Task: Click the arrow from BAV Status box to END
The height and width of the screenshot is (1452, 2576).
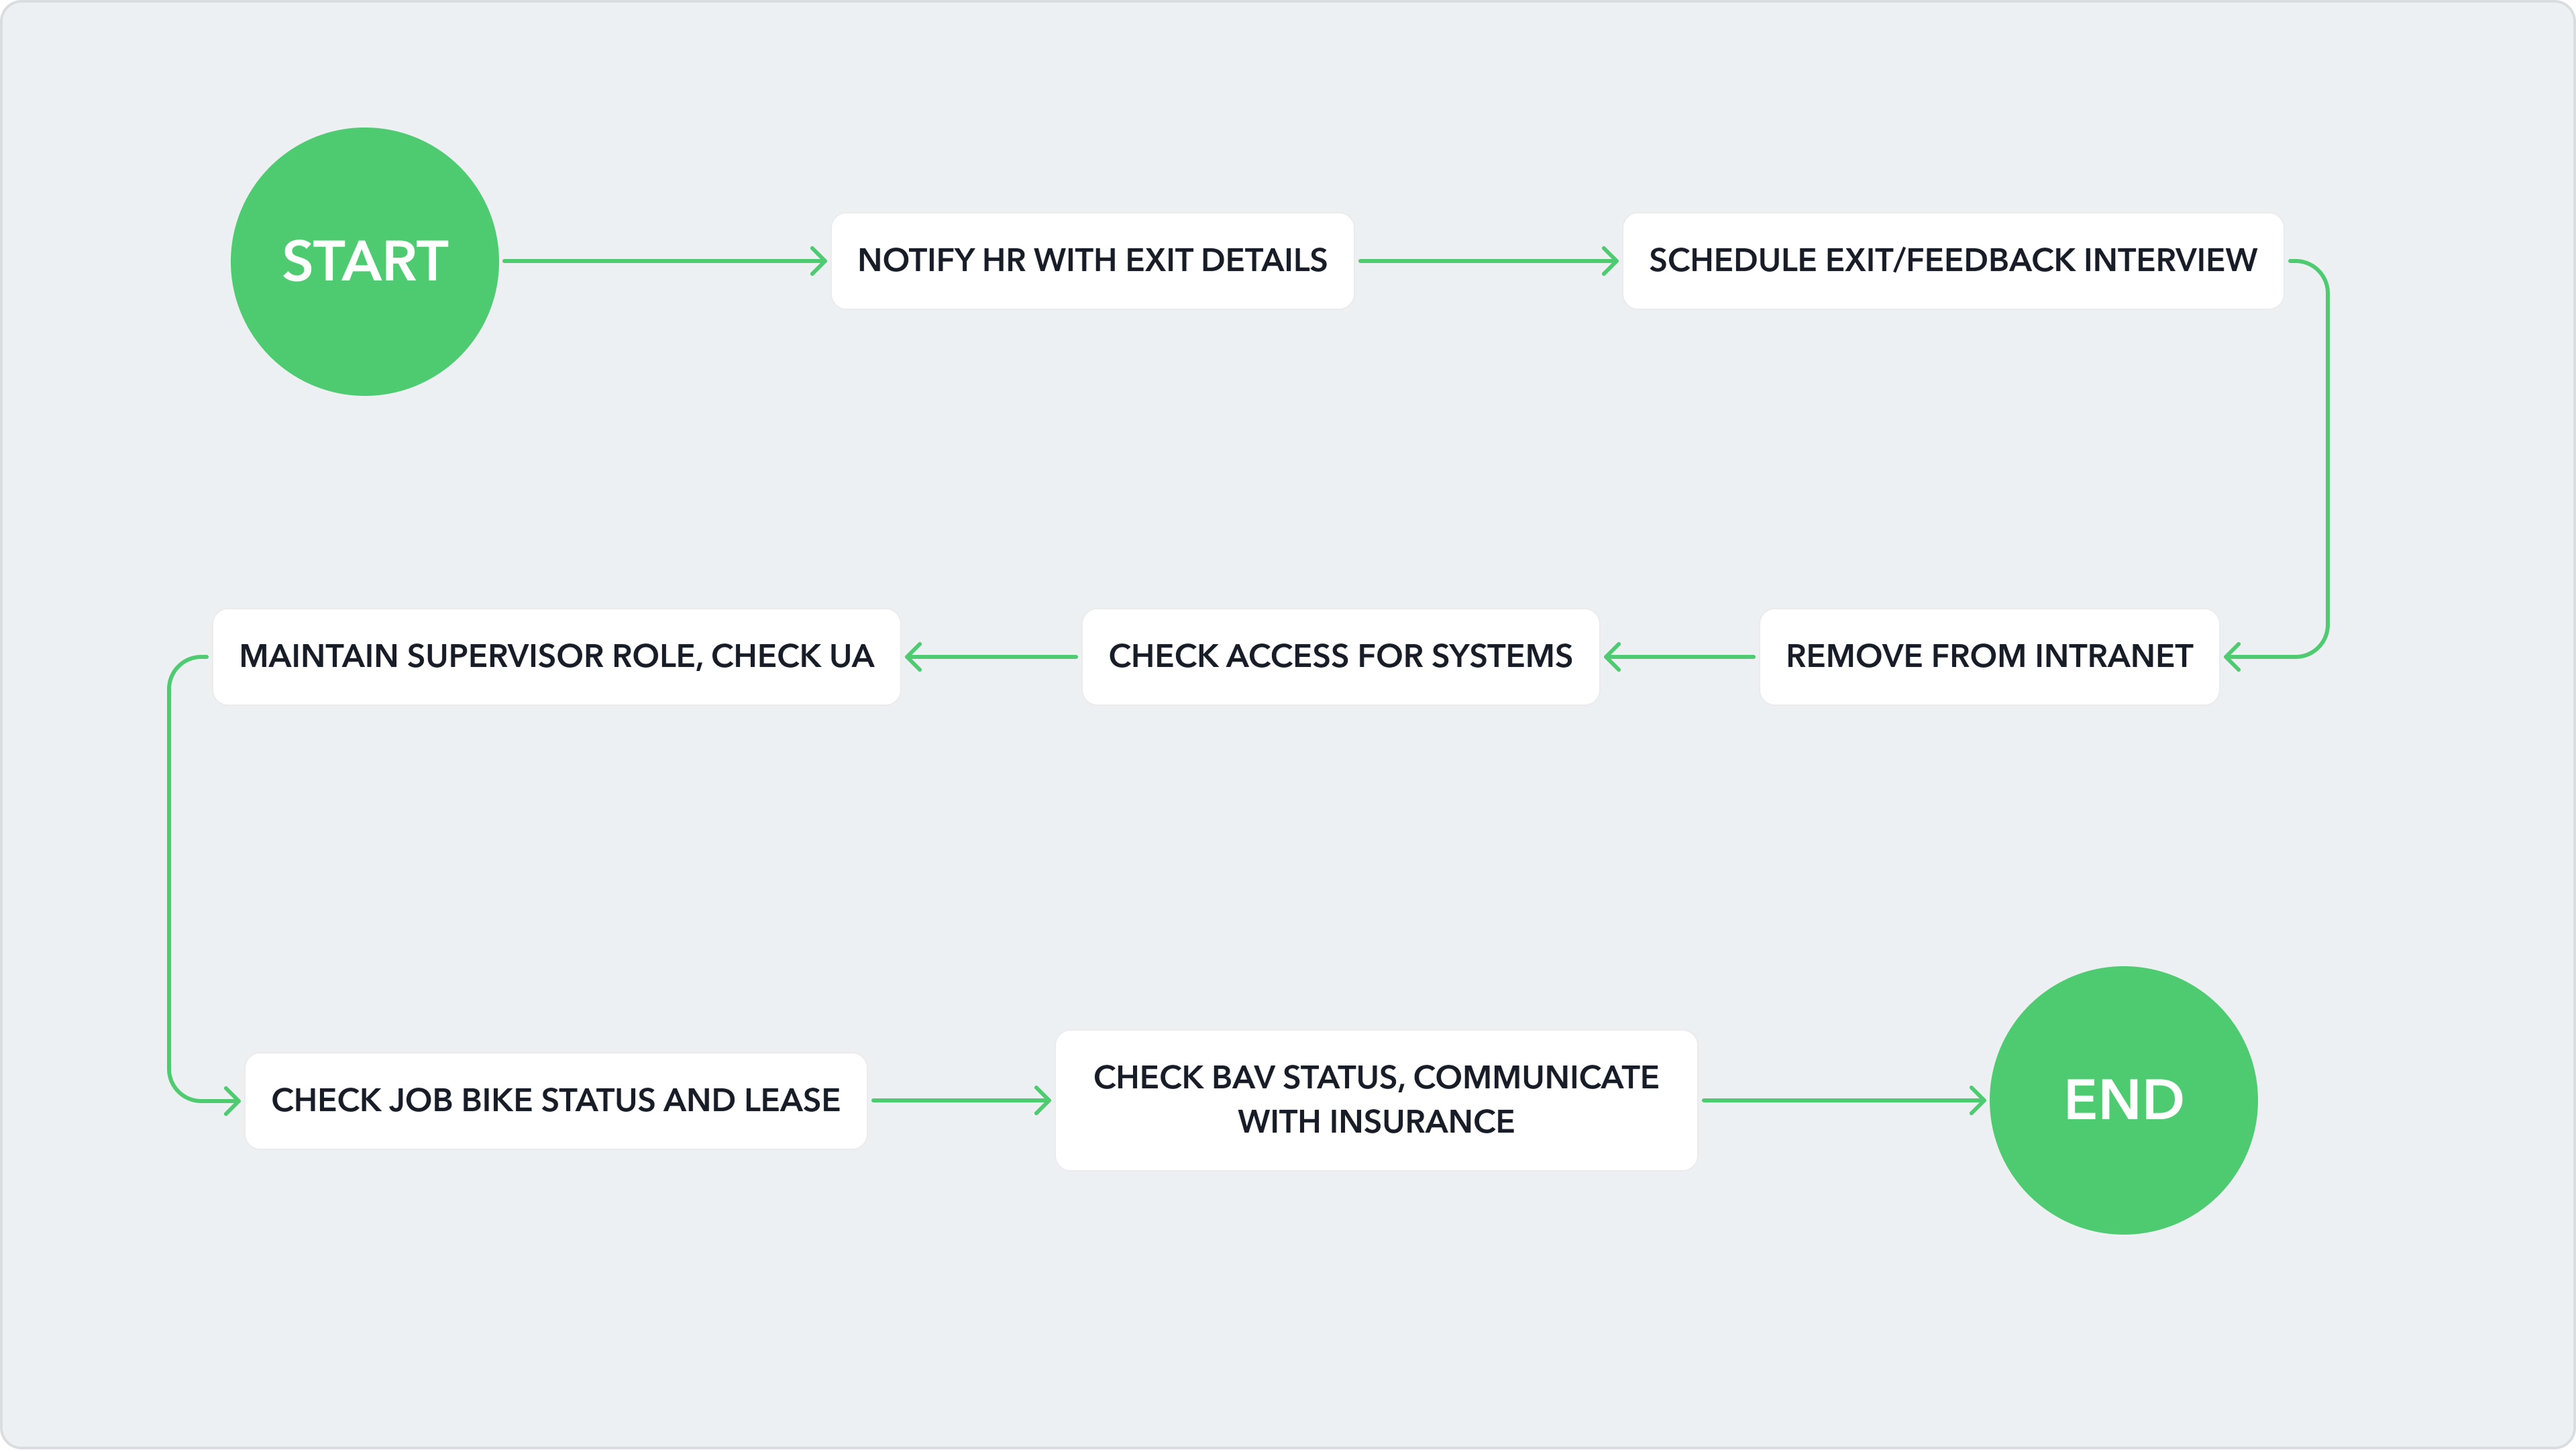Action: [1842, 1100]
